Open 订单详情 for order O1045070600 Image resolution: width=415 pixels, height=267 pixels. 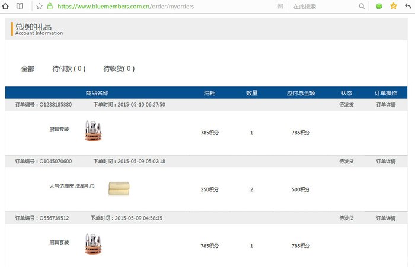385,162
